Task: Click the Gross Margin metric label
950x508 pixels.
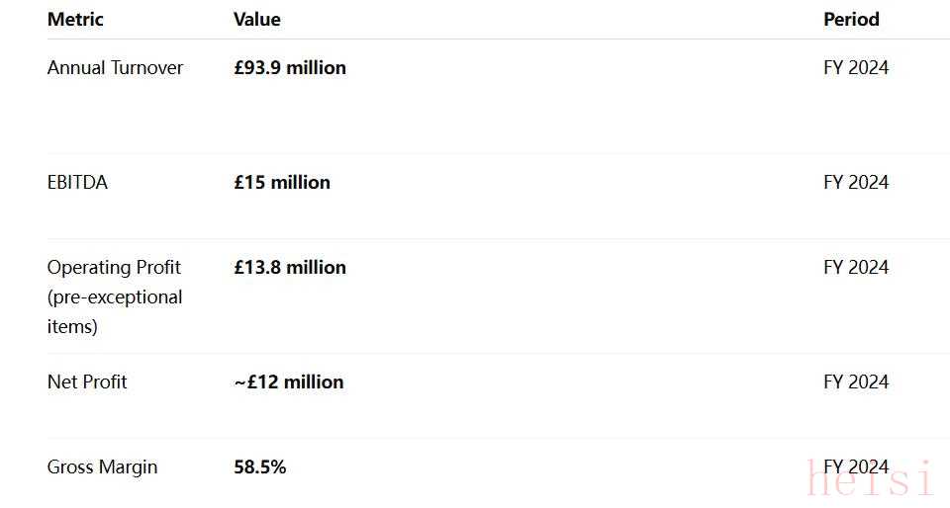Action: point(102,466)
